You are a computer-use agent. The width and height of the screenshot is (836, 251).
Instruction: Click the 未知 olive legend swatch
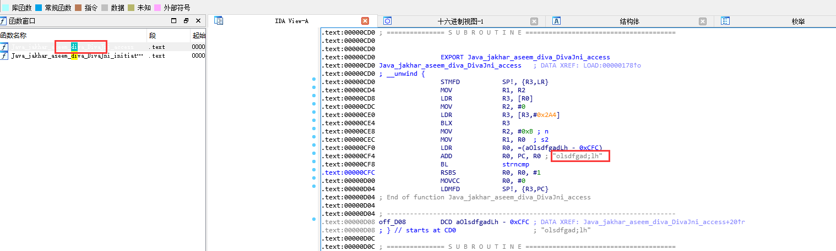(x=131, y=8)
